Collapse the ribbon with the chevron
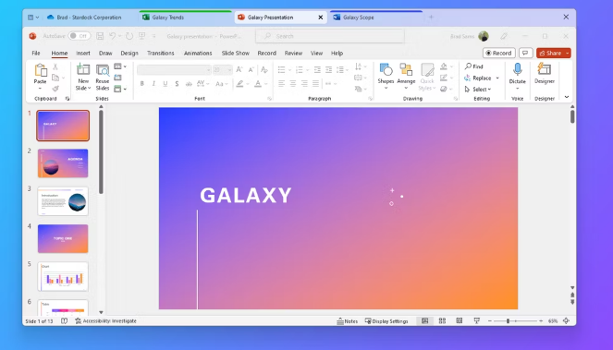 pyautogui.click(x=567, y=97)
